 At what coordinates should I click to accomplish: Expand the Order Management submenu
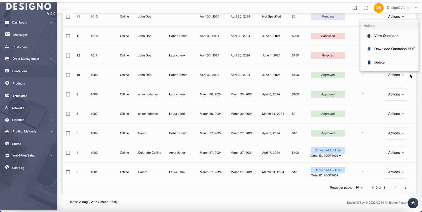pos(51,59)
